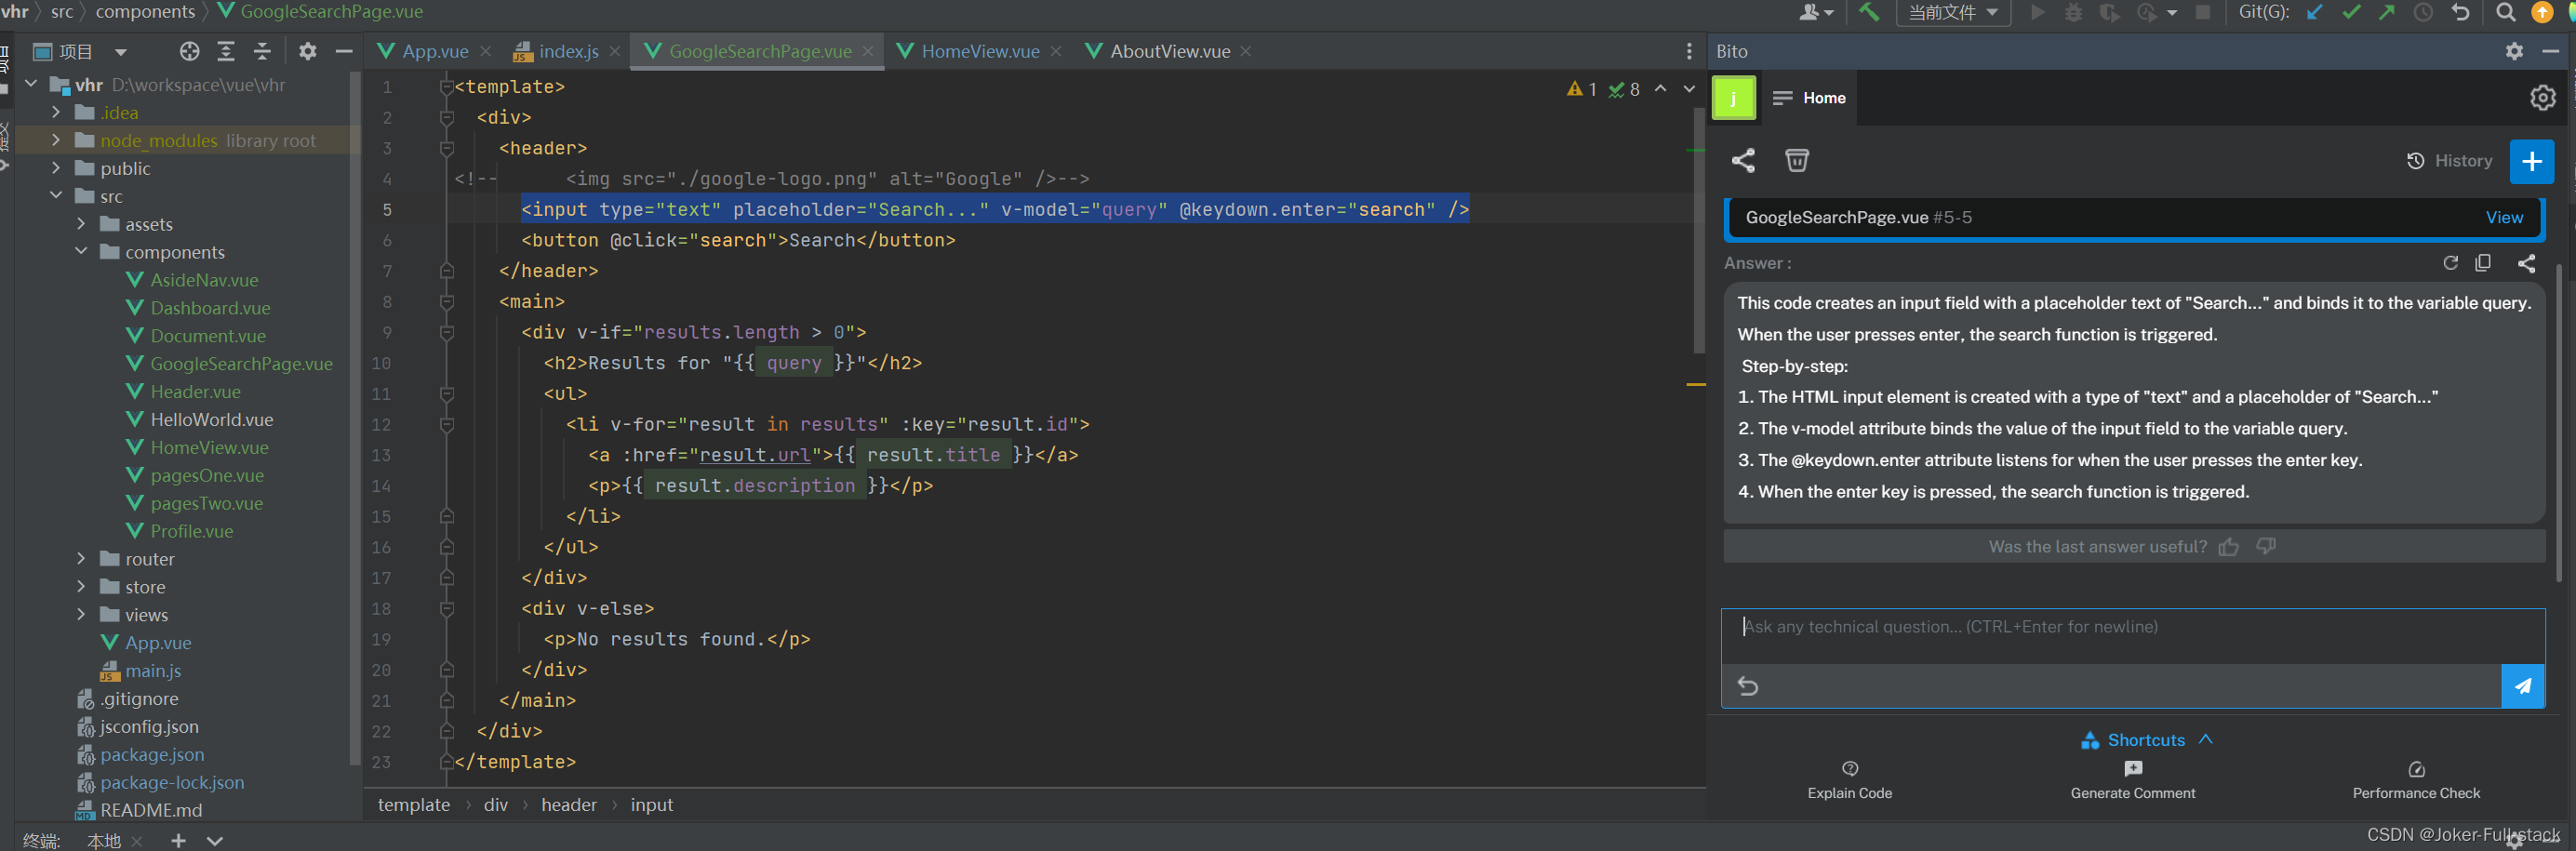Click the undo arrow below question box
Screen dimensions: 2576x851
pyautogui.click(x=1748, y=686)
